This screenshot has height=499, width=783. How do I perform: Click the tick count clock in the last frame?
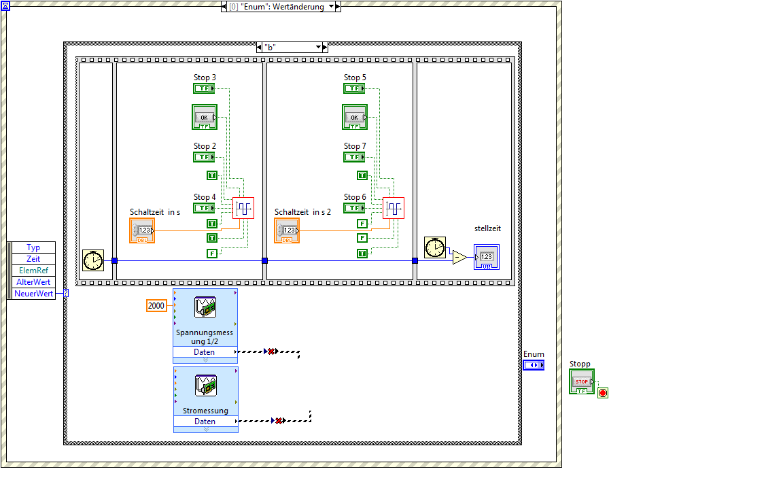tap(435, 247)
